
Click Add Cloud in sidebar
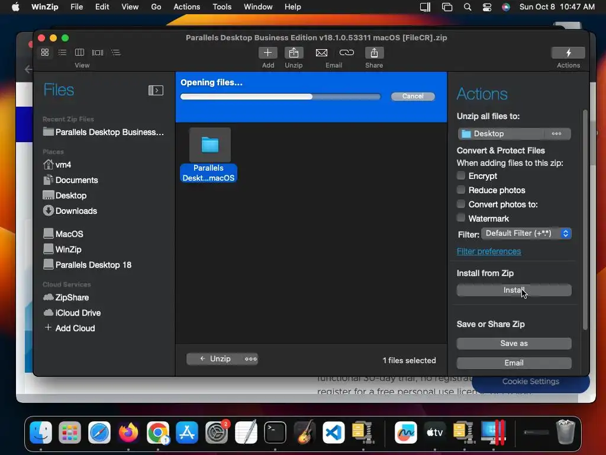pyautogui.click(x=70, y=328)
